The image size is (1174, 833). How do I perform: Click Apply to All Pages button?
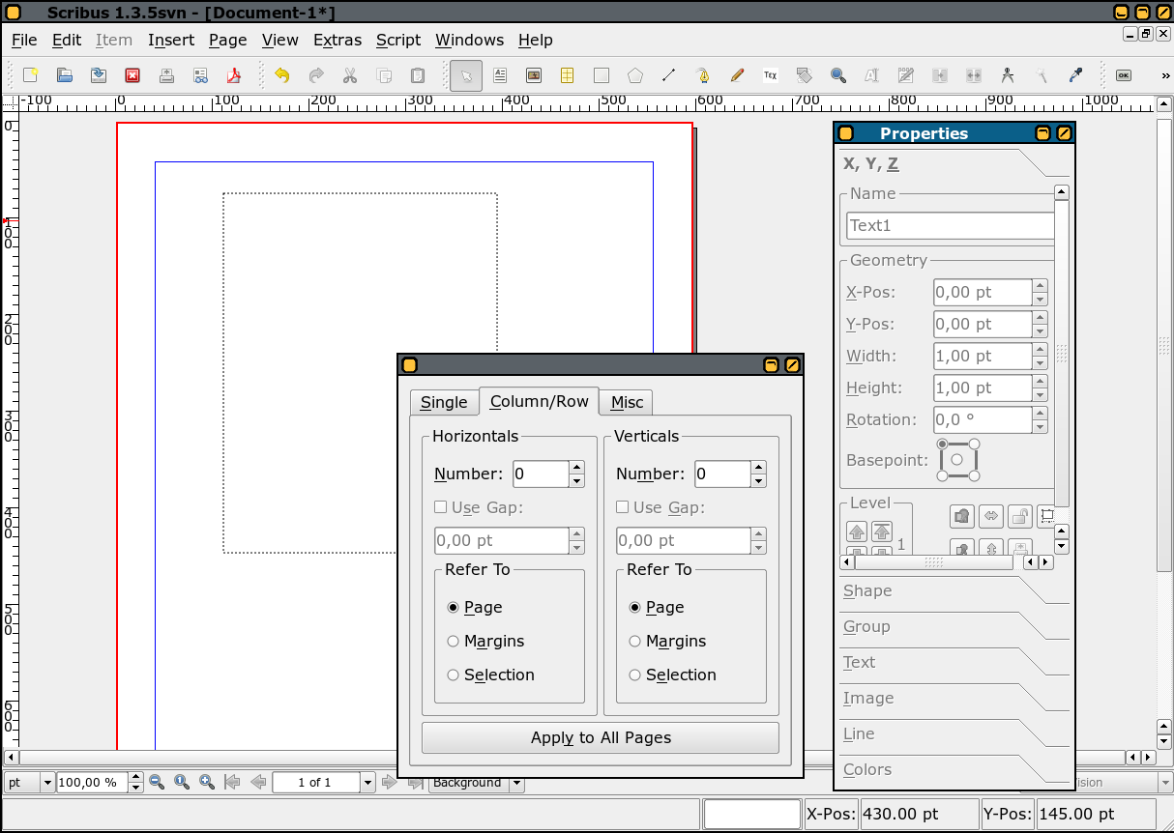[601, 738]
